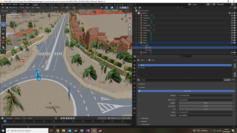Open the Select Box drag dropdown
The height and width of the screenshot is (133, 237).
(32, 11)
